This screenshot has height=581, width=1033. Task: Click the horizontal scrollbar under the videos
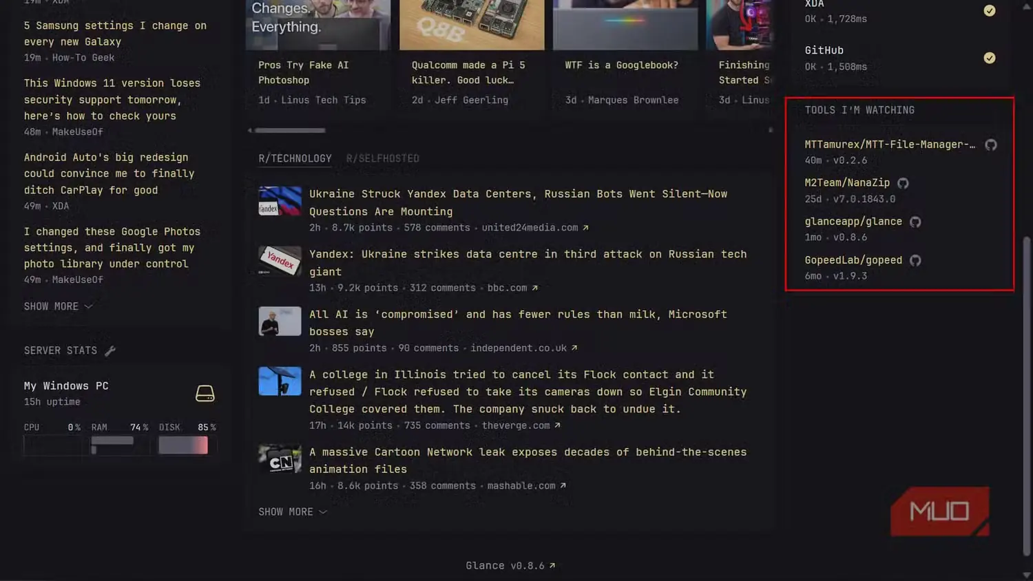[x=290, y=130]
